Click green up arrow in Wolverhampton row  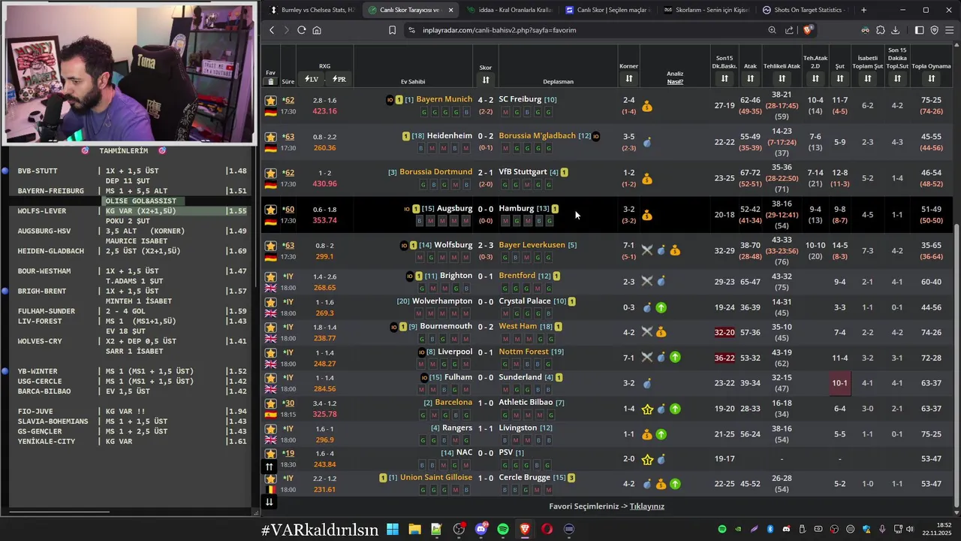[661, 307]
